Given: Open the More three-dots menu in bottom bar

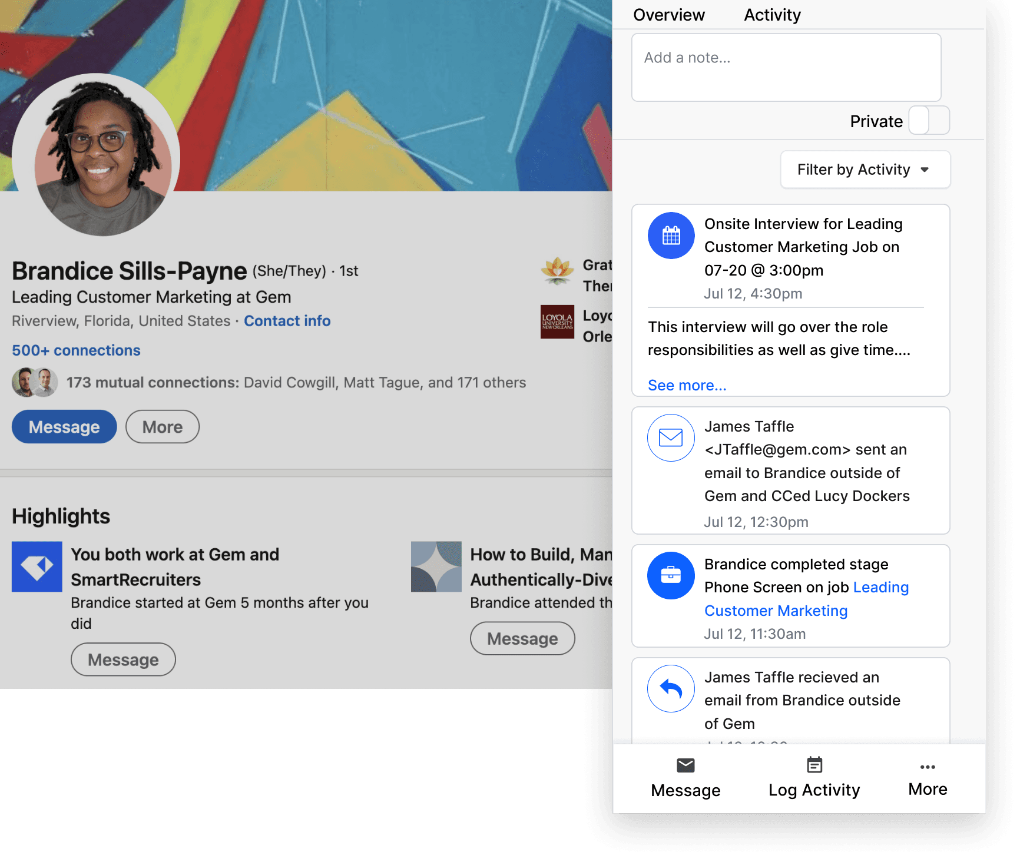Looking at the screenshot, I should [x=928, y=767].
